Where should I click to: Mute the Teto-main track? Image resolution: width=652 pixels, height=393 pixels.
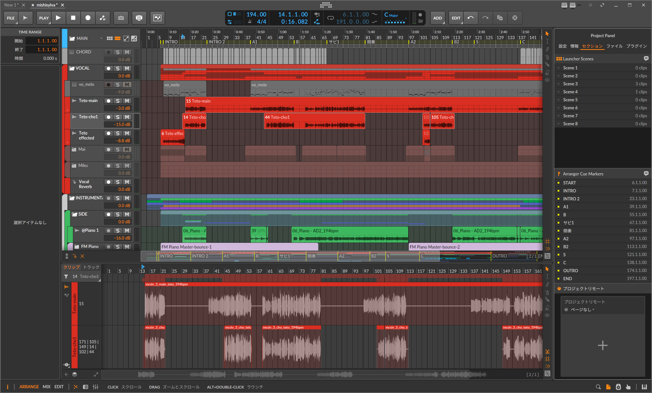[127, 101]
